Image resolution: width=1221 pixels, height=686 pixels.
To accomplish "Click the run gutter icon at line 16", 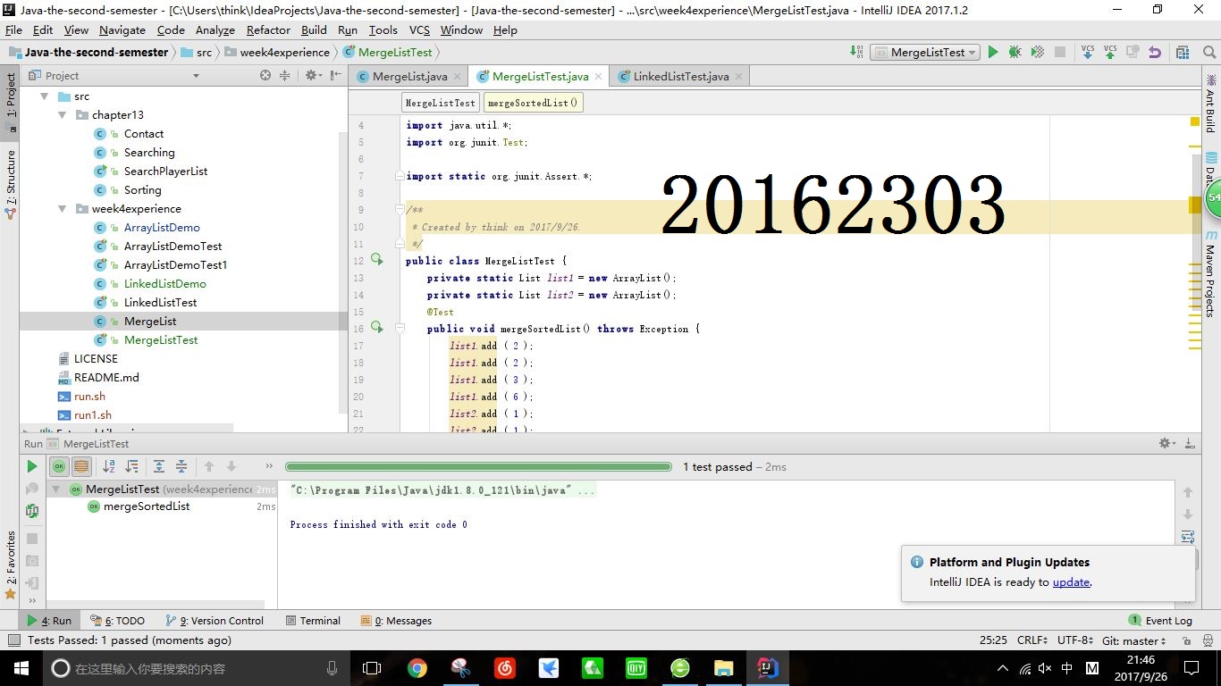I will (376, 328).
